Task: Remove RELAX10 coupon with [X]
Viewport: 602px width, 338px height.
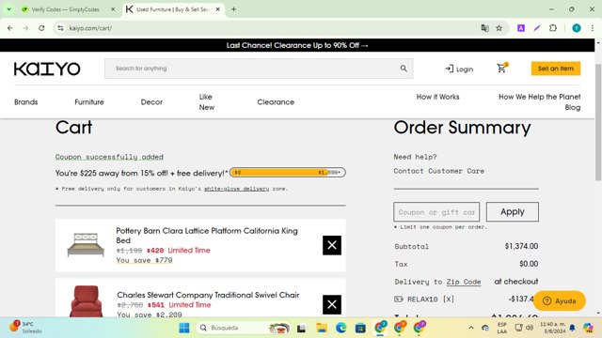Action: coord(448,299)
